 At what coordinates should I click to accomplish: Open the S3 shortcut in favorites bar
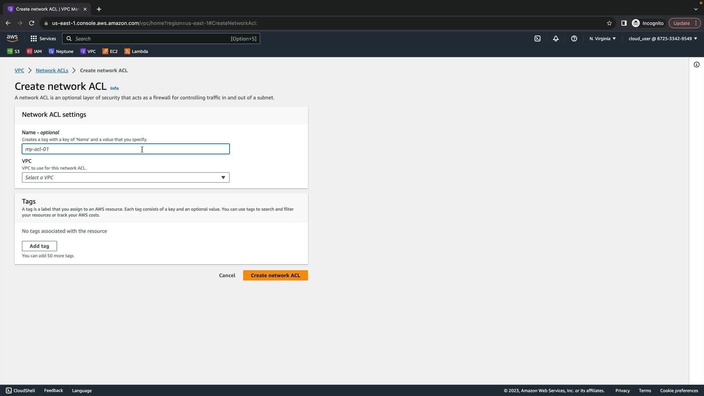(x=14, y=51)
